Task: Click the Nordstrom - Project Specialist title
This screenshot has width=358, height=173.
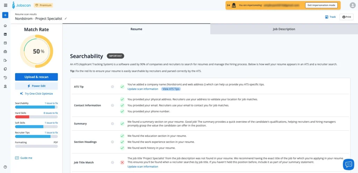Action: [38, 19]
